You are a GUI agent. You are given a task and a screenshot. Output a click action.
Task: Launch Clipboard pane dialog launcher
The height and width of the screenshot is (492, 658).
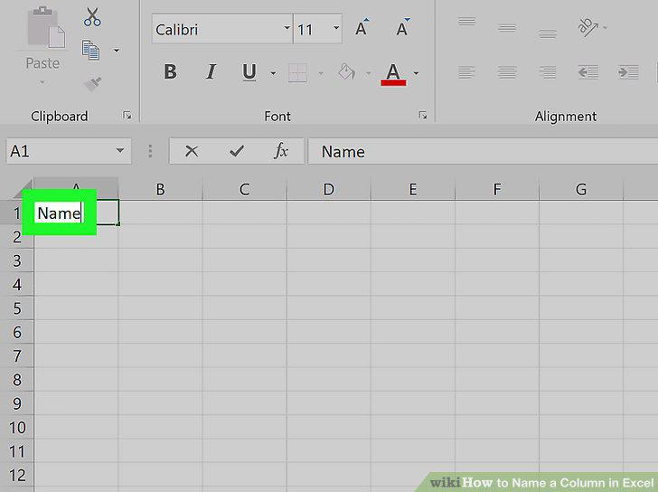click(127, 116)
